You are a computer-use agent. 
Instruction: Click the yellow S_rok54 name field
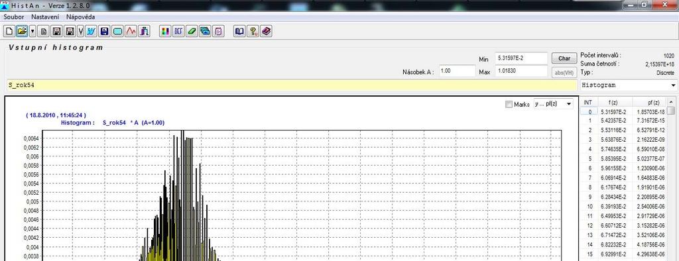pos(292,85)
